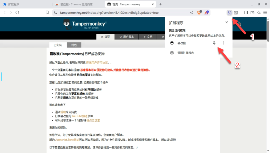Image resolution: width=270 pixels, height=153 pixels.
Task: Share this page via the share icon
Action: (x=191, y=12)
